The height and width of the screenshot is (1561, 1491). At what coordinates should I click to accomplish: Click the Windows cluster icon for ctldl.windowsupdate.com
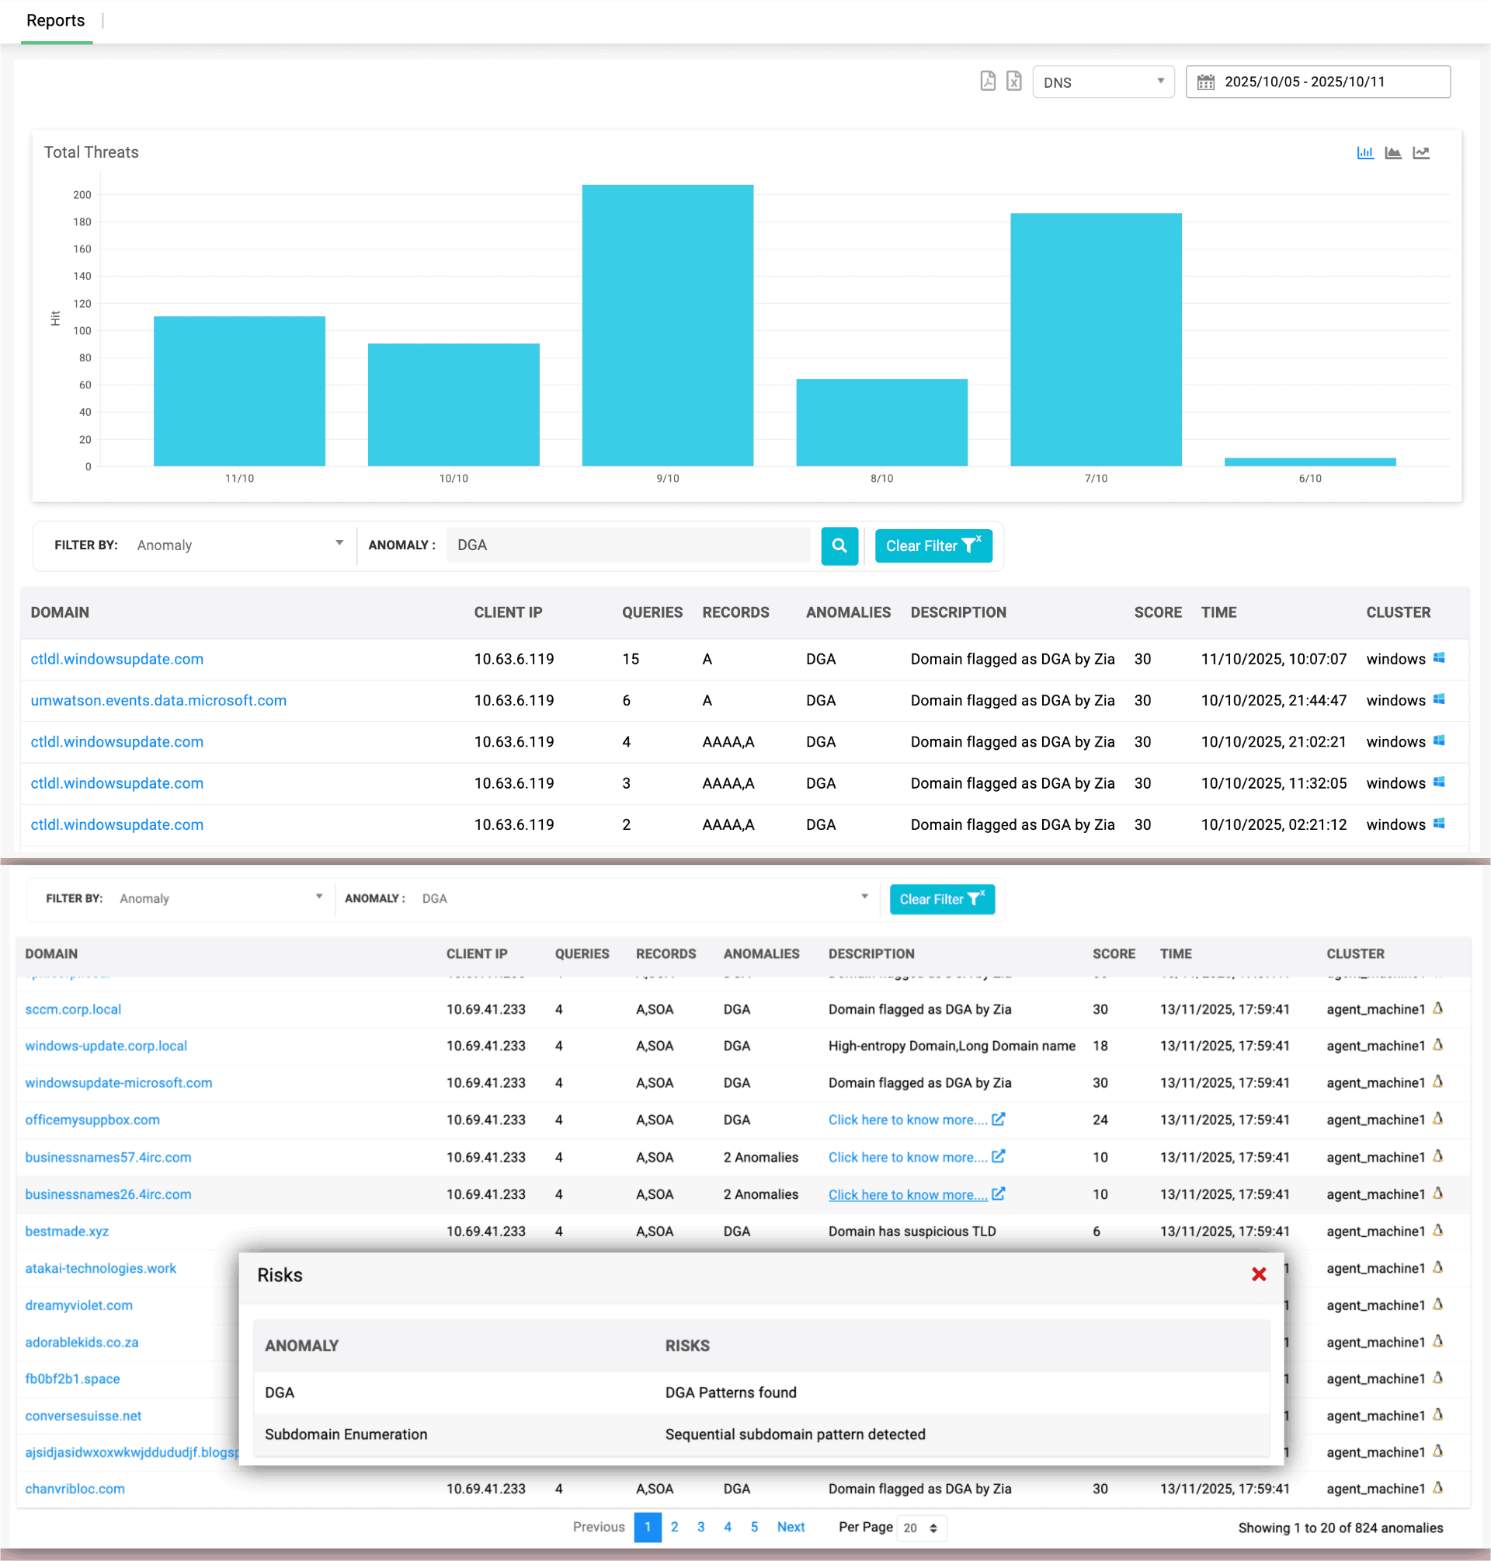1438,659
